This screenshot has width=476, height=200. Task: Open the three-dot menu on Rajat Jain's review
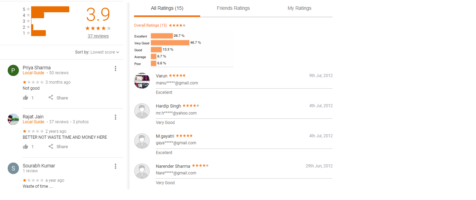coord(115,117)
